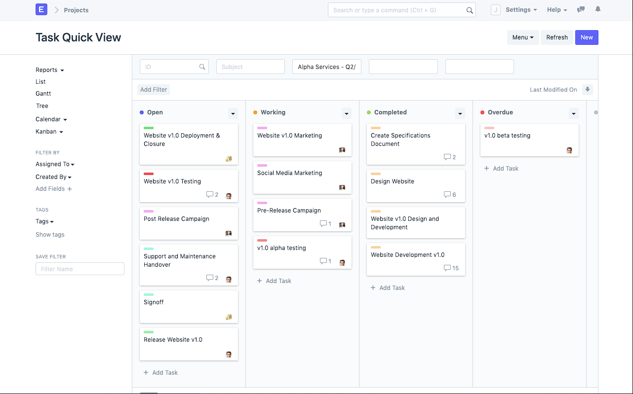Open the Tags dropdown in sidebar

pos(45,221)
